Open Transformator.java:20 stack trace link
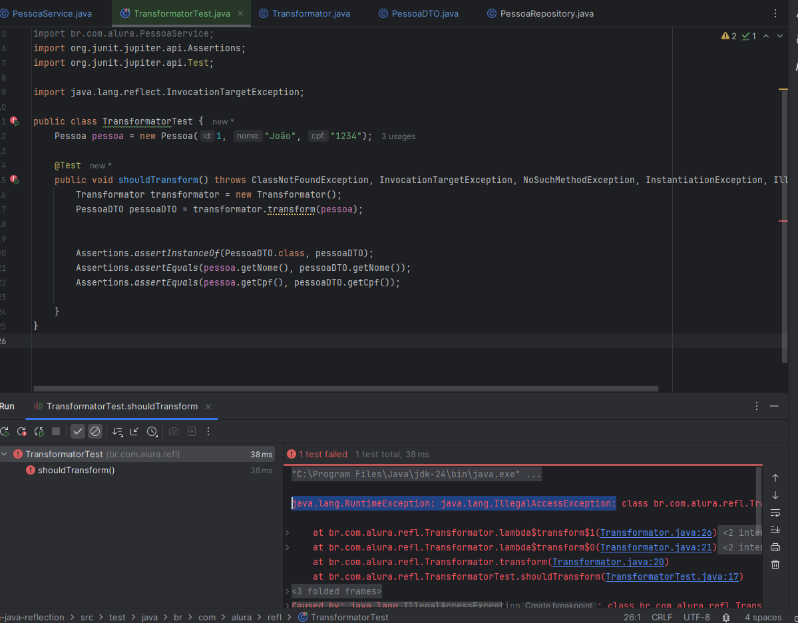 click(x=608, y=562)
